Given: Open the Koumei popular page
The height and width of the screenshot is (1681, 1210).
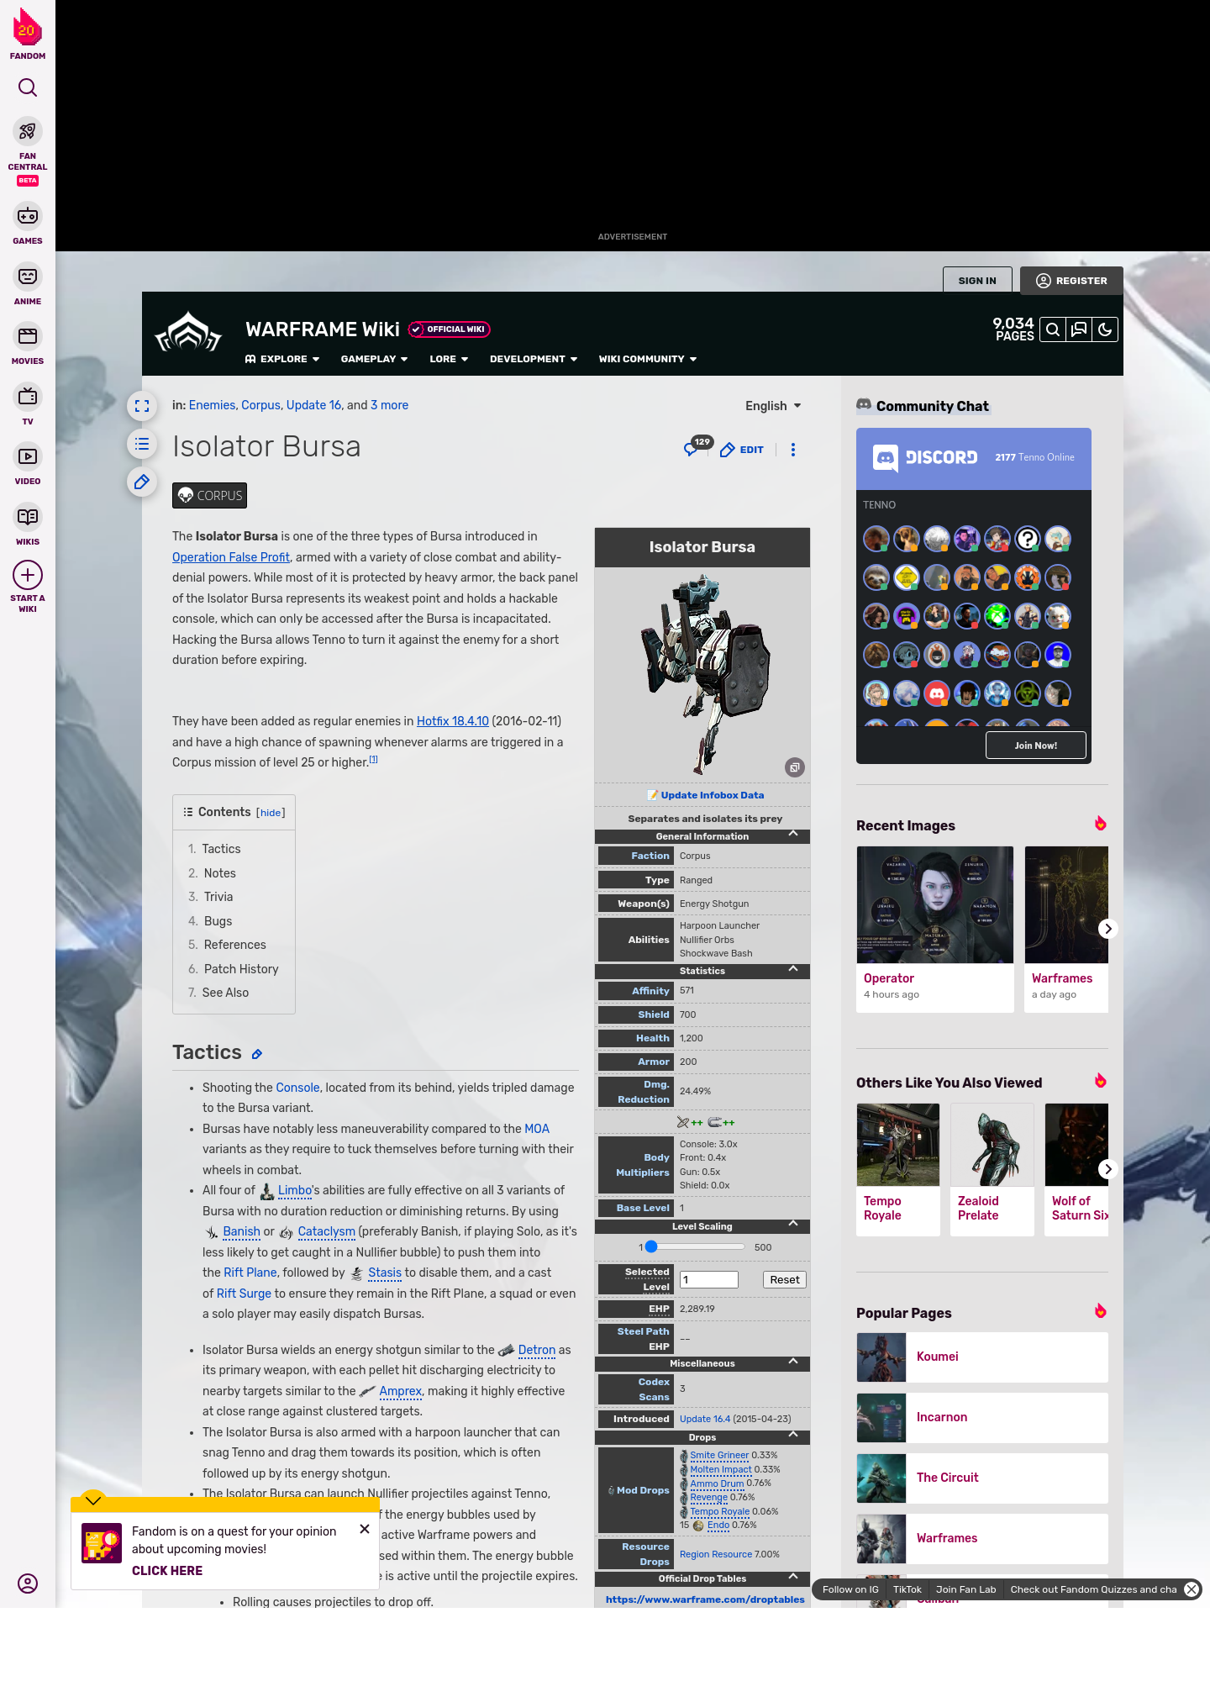Looking at the screenshot, I should 982,1357.
